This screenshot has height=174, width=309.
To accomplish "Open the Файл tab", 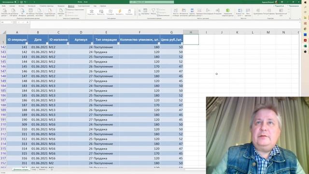I will (x=4, y=6).
